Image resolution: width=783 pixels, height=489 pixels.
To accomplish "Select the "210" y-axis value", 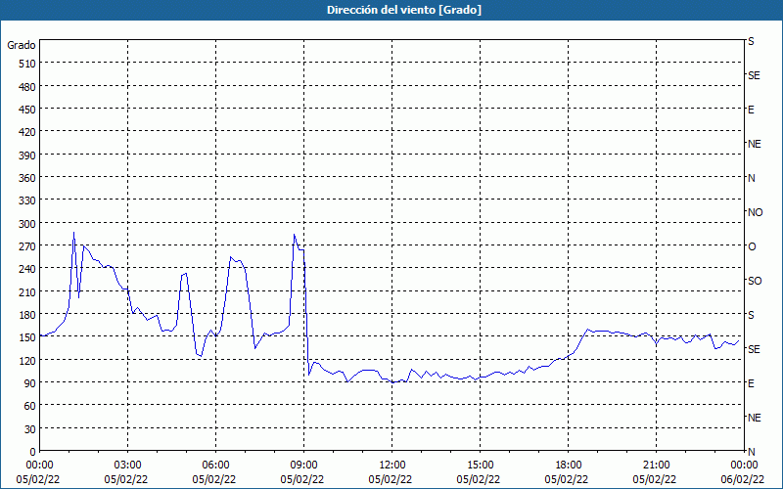I will [28, 291].
